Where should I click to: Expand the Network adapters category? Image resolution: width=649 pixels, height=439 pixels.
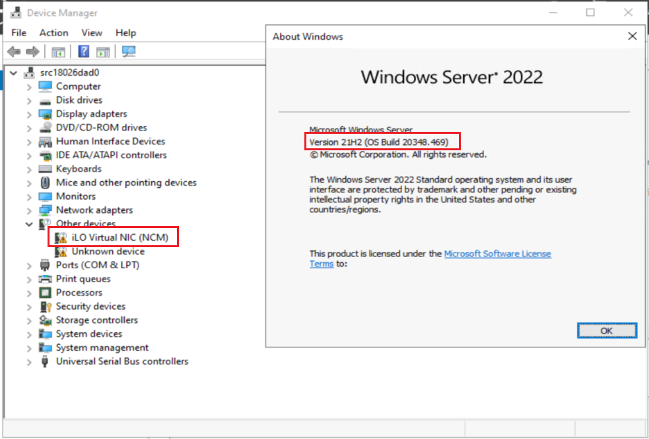[x=29, y=210]
